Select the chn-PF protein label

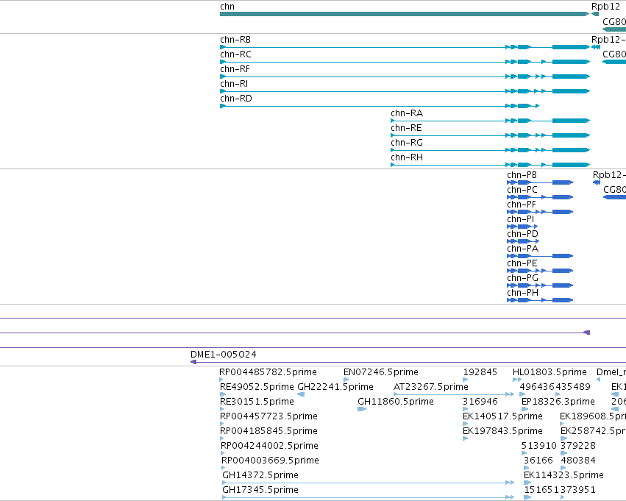point(522,205)
